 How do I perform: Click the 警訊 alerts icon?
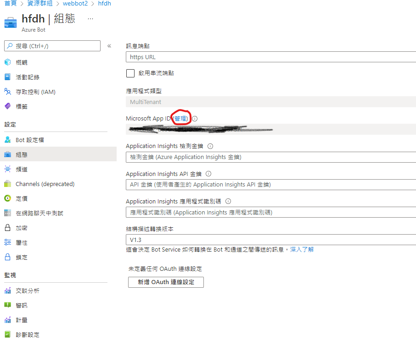coord(8,305)
